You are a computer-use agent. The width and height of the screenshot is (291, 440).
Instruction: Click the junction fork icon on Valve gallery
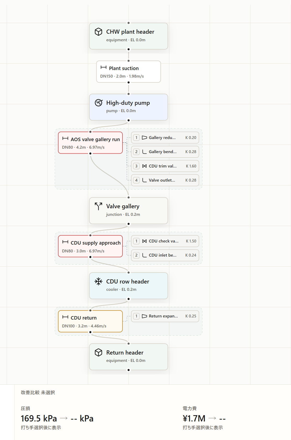click(x=98, y=206)
